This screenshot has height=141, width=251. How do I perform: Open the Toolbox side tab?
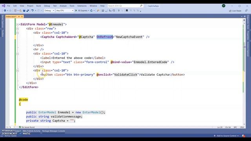pos(3,33)
